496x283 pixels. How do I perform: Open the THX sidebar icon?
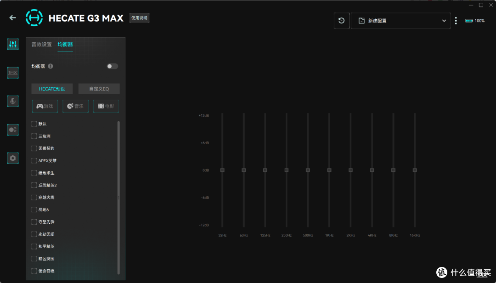pos(13,73)
